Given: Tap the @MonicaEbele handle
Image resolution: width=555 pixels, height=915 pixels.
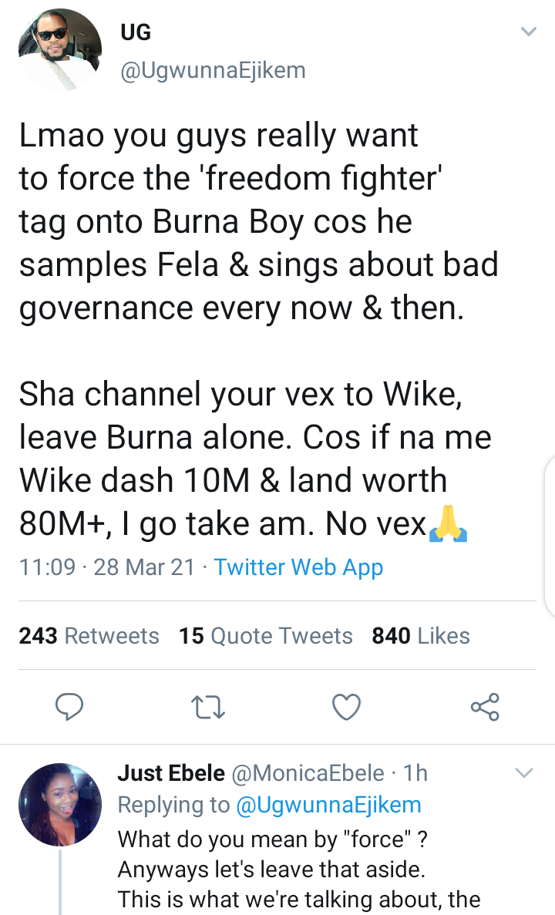Looking at the screenshot, I should click(x=307, y=773).
